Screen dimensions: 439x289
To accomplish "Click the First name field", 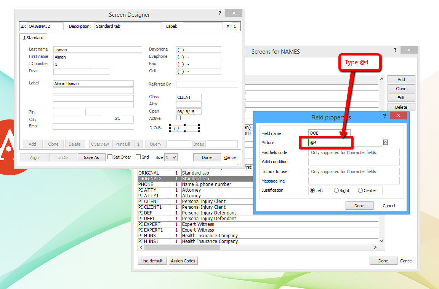I will (98, 57).
